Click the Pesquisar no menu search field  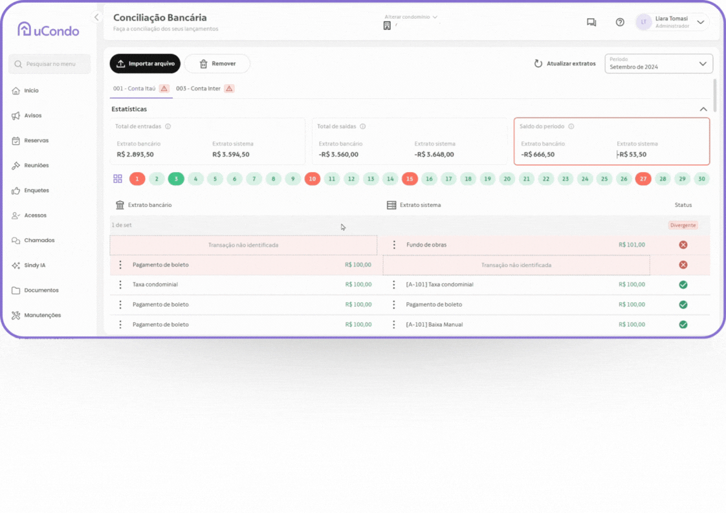pyautogui.click(x=50, y=64)
